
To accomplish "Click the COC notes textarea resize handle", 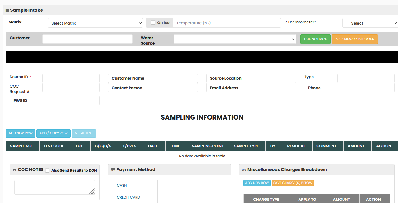I will coord(92,191).
